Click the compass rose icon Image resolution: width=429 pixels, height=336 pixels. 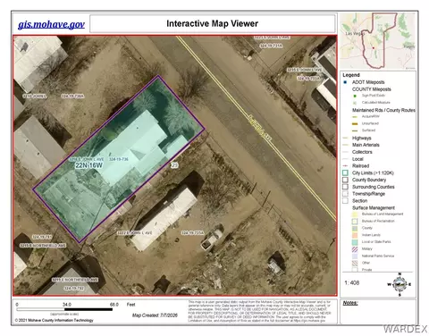point(400,284)
